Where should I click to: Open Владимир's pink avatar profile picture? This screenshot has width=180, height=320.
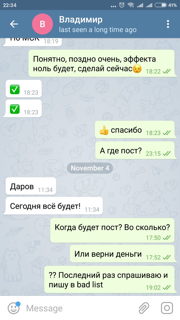[42, 24]
